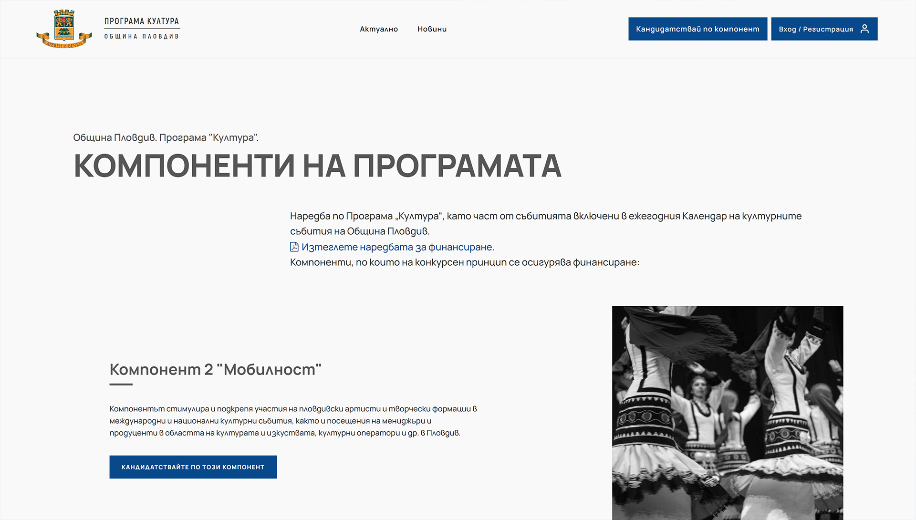Click the Кандидатствайте по този компонент button

[193, 467]
